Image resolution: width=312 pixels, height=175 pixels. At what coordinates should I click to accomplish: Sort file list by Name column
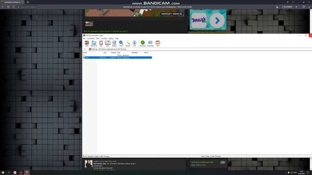[x=85, y=52]
